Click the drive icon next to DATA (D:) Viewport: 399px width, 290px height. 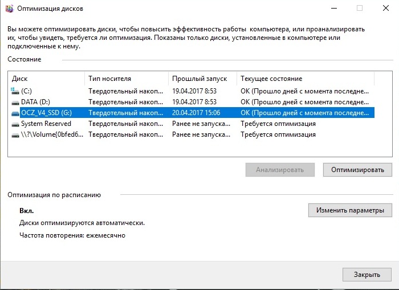(15, 103)
